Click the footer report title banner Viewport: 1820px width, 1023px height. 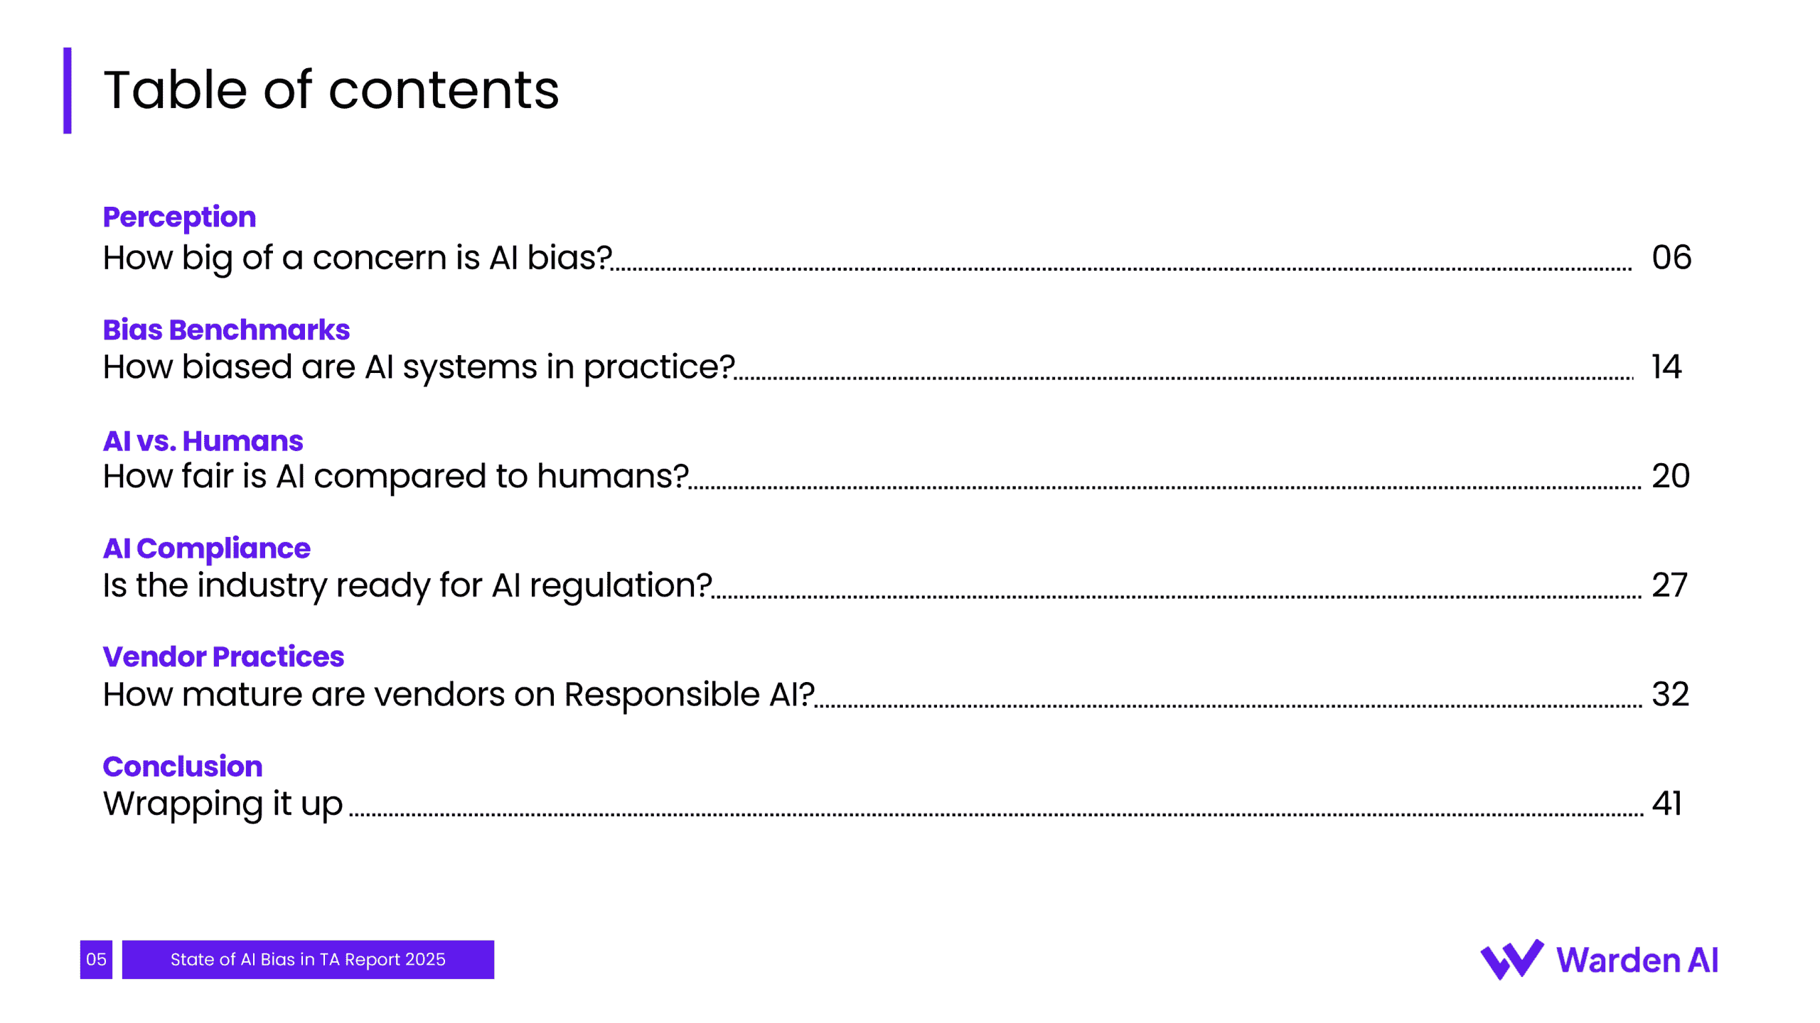[x=308, y=960]
